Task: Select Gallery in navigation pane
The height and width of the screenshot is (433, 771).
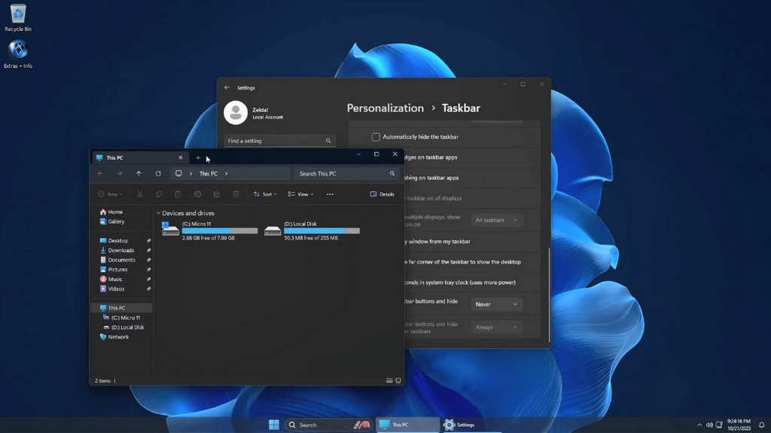Action: (113, 221)
